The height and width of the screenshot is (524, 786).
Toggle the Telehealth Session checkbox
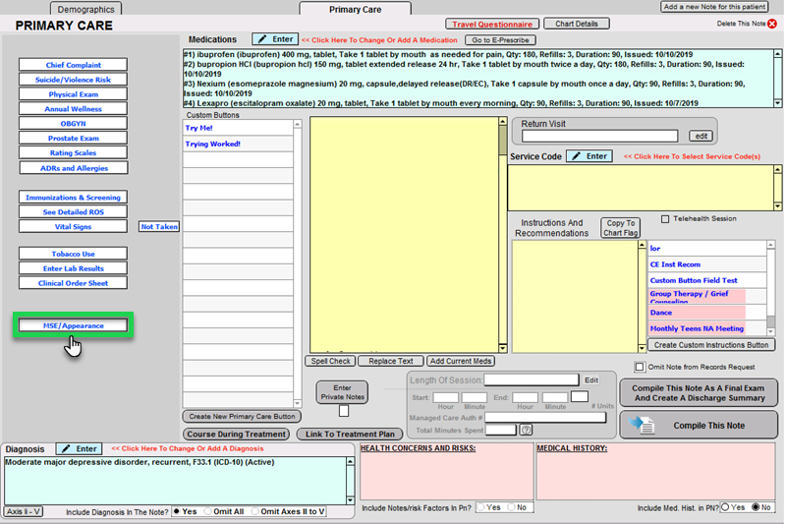tap(665, 219)
